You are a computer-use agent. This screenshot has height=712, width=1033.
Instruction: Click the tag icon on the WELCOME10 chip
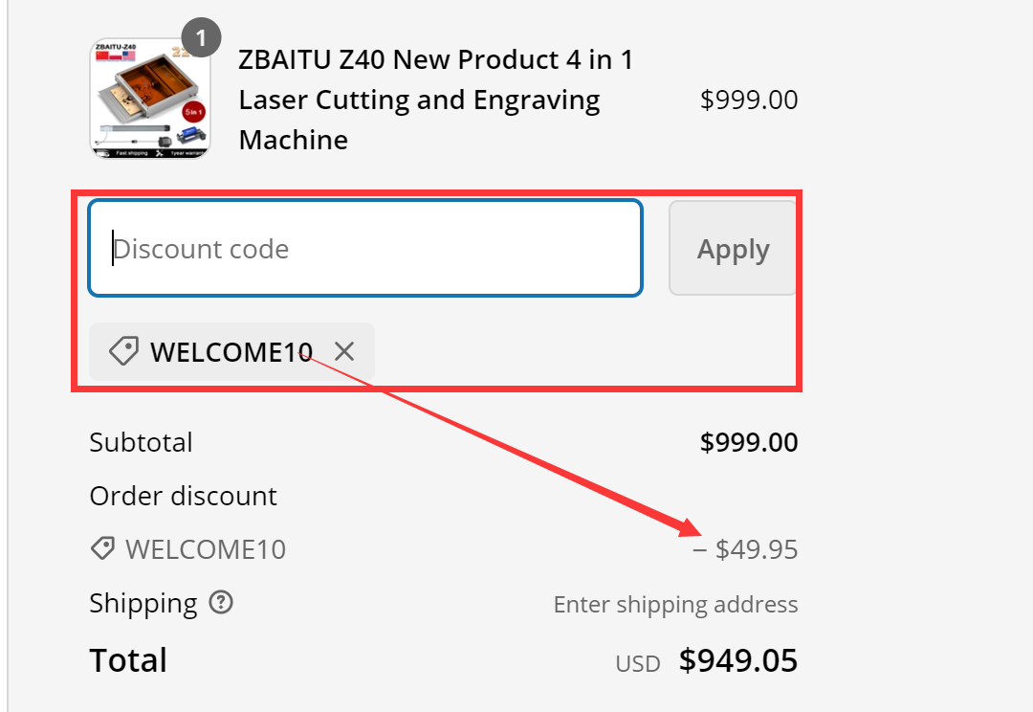click(122, 351)
